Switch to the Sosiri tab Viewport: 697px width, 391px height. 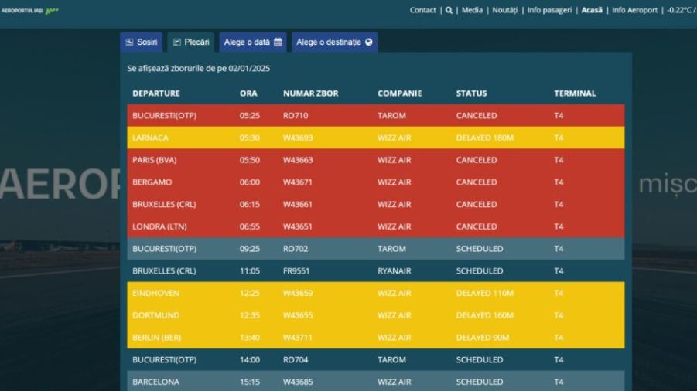142,42
